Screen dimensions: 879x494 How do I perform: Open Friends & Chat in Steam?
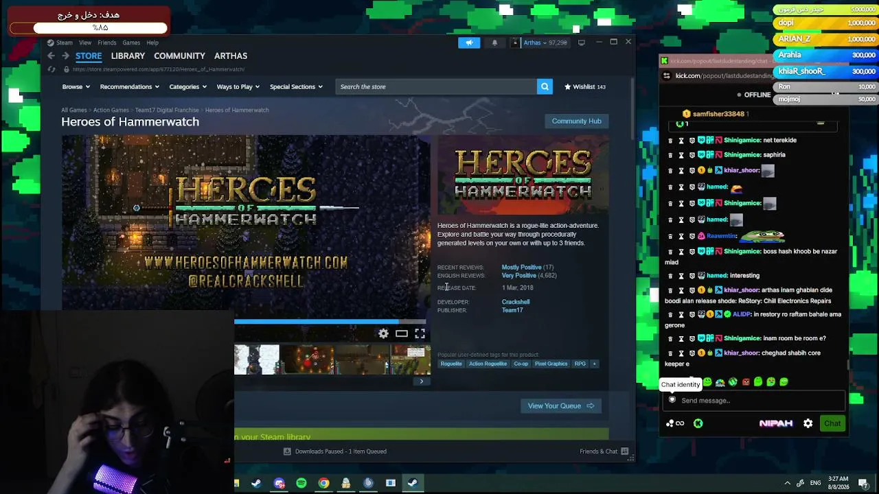[x=604, y=451]
